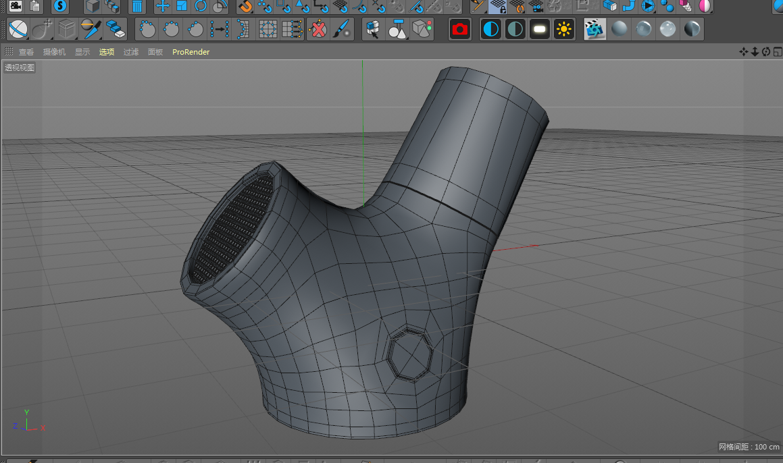Image resolution: width=783 pixels, height=463 pixels.
Task: Click the matte gray sphere material icon
Action: click(620, 30)
